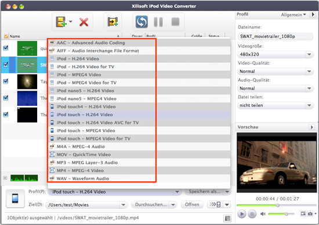Choose WAV - Waveform Audio profile

tap(139, 178)
